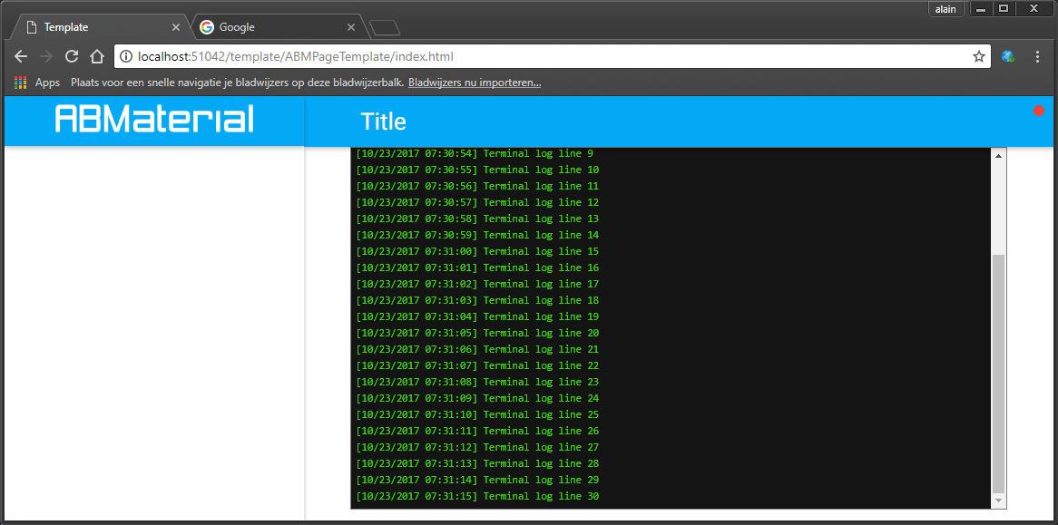Click terminal scrollbar up arrow
Viewport: 1058px width, 525px height.
pos(999,156)
